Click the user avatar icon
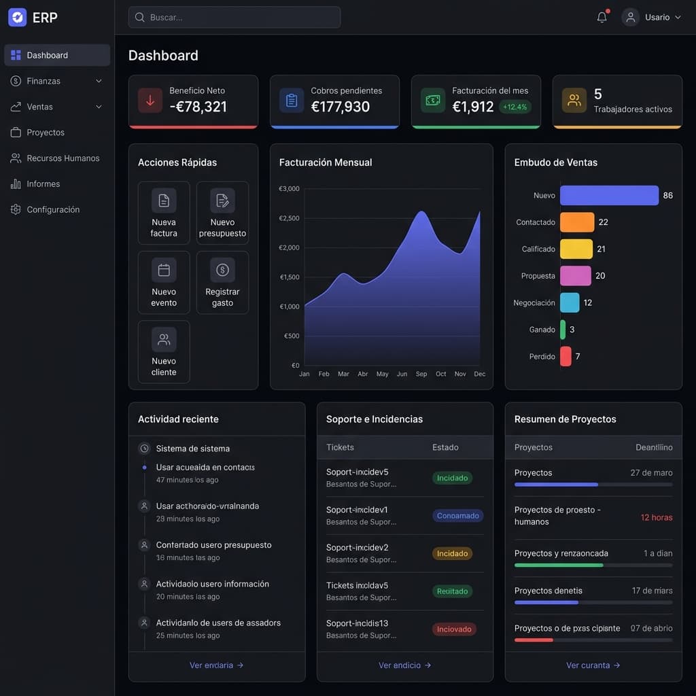This screenshot has height=696, width=696. click(630, 17)
